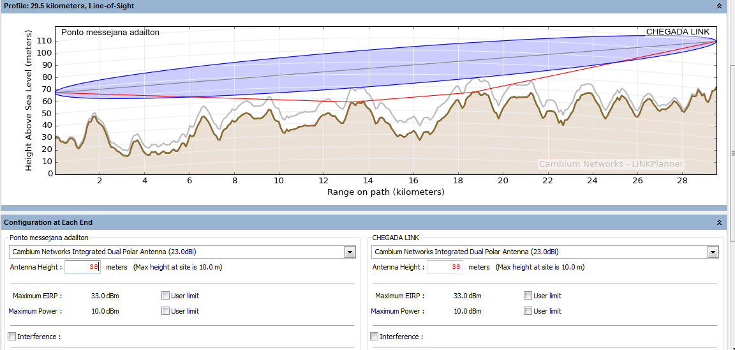735x350 pixels.
Task: Collapse the Profile section
Action: (x=719, y=6)
